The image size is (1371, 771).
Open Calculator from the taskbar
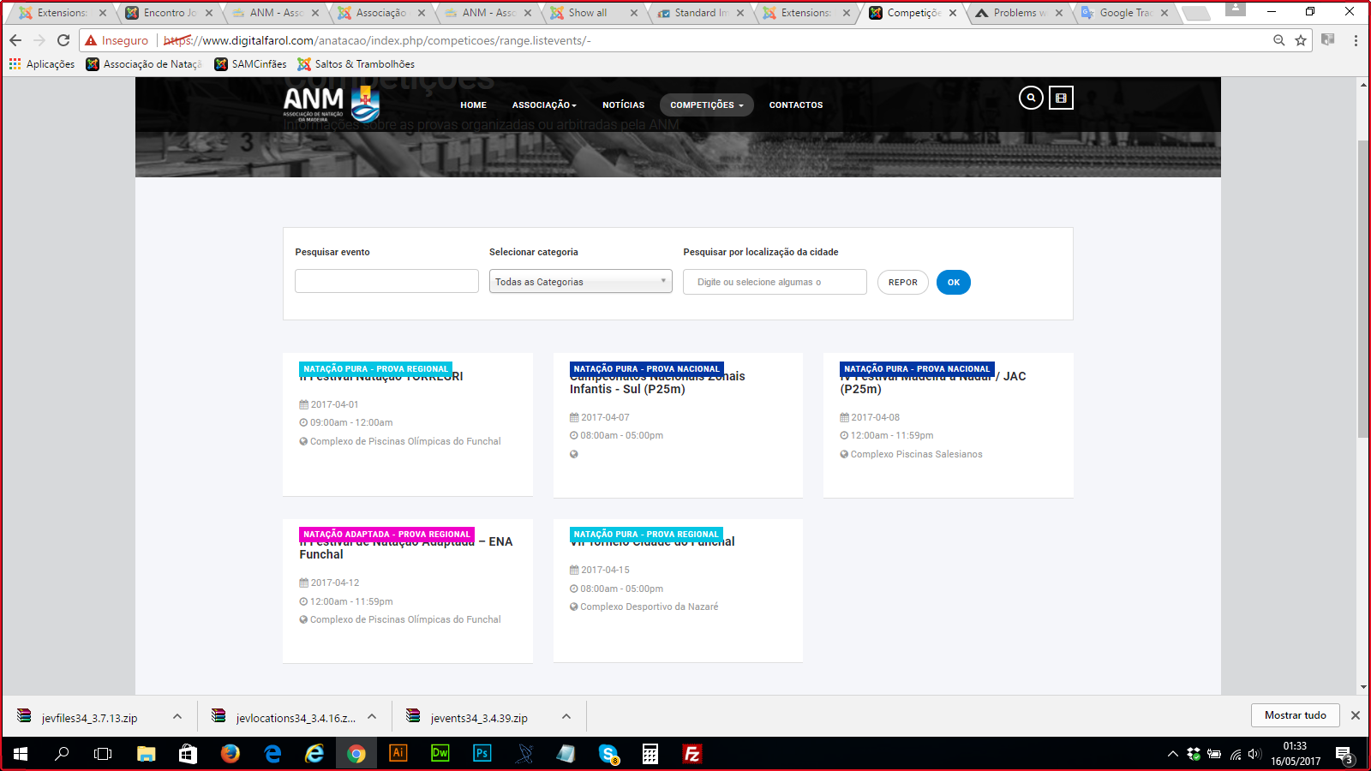pos(650,754)
